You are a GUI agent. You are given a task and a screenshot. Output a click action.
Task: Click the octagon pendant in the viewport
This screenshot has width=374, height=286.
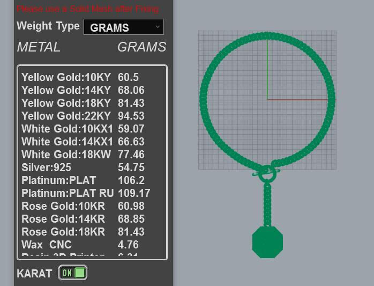(267, 243)
